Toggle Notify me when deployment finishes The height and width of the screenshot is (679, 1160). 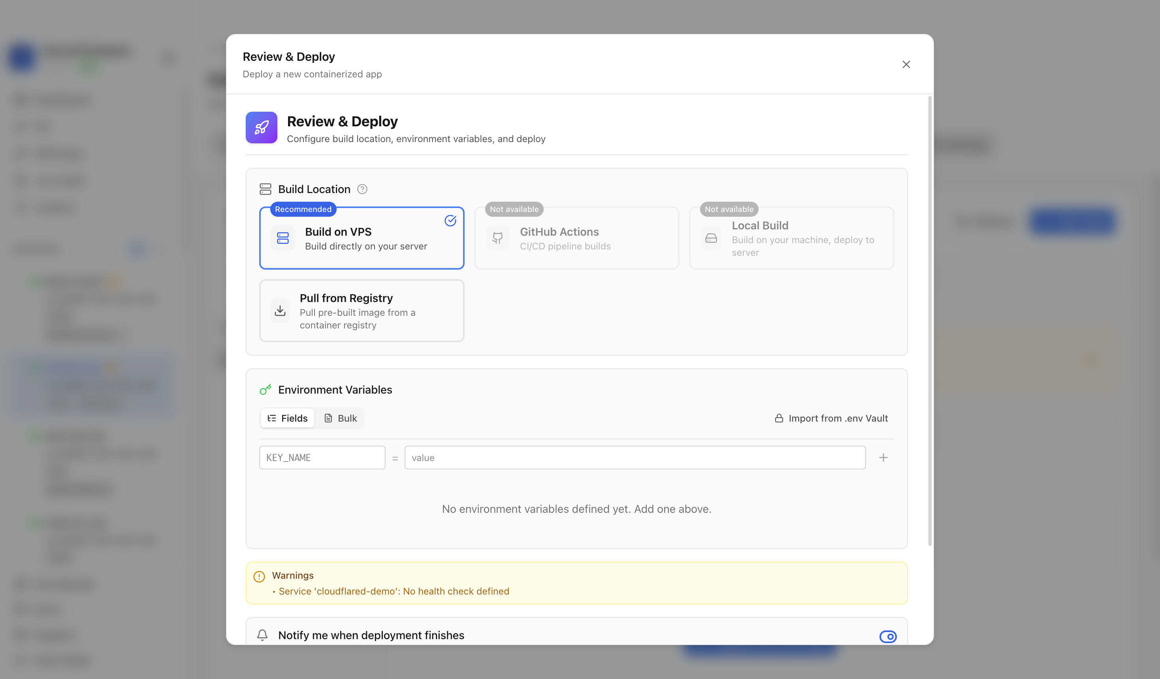point(887,636)
